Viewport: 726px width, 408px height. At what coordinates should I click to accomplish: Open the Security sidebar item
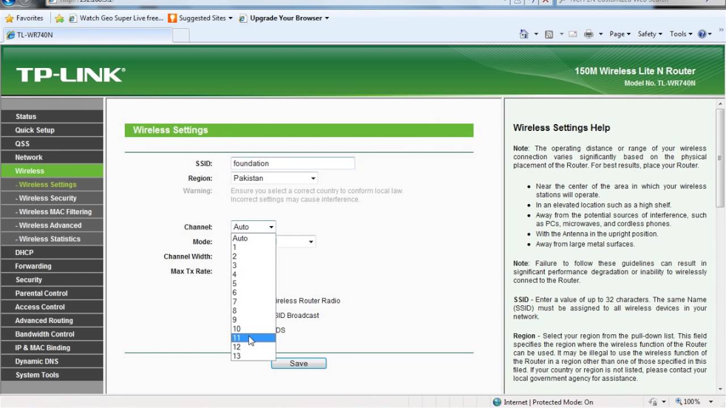click(52, 279)
